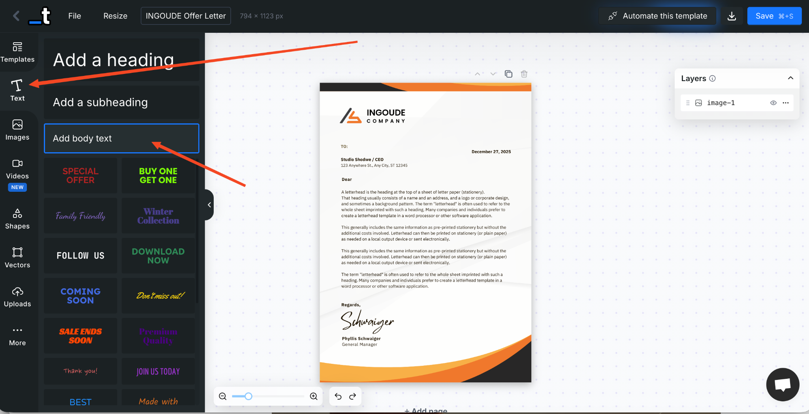
Task: Collapse the text presets sidebar with the chevron
Action: coord(209,204)
